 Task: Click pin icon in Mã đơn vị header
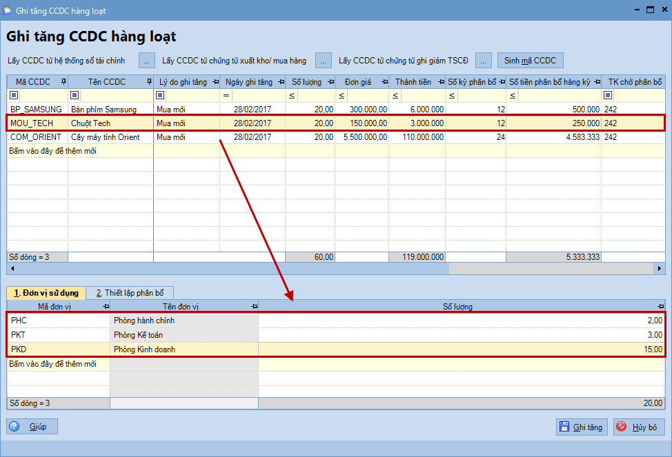tap(106, 307)
